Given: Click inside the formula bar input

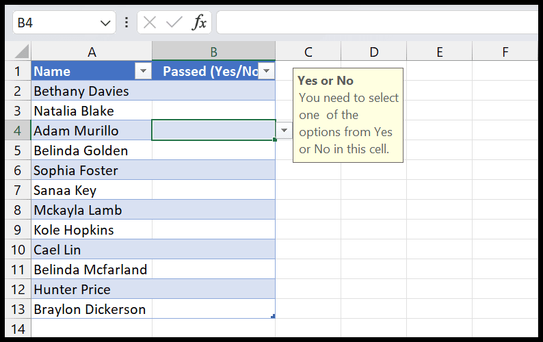Looking at the screenshot, I should pyautogui.click(x=376, y=23).
